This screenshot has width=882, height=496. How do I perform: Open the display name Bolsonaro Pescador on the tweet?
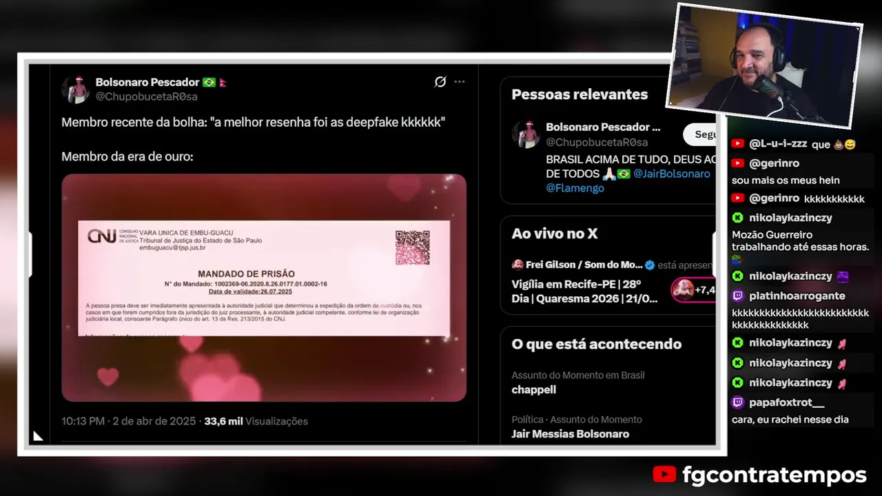click(147, 82)
